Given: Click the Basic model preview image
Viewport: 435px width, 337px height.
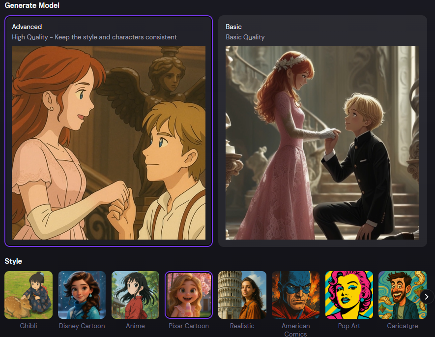Looking at the screenshot, I should point(322,143).
